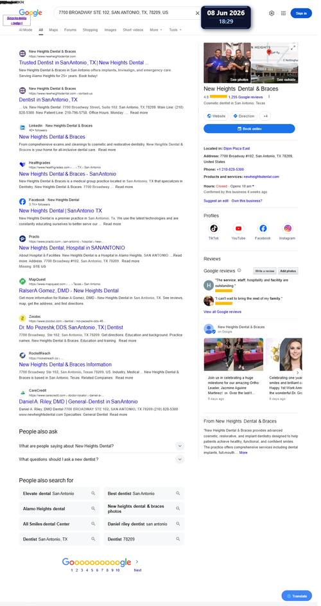
Task: Switch to AI Mode tab
Action: pos(26,30)
